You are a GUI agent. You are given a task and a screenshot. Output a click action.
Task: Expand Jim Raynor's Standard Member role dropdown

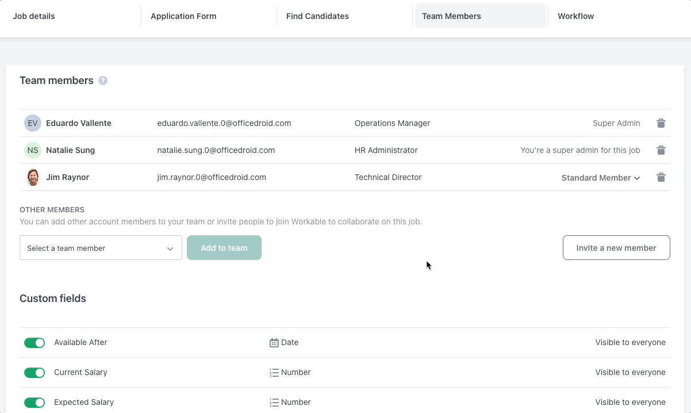600,178
